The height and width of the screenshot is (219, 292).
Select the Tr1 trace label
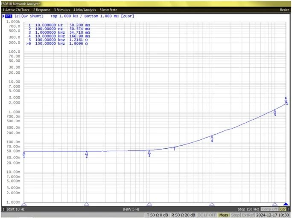coord(8,16)
